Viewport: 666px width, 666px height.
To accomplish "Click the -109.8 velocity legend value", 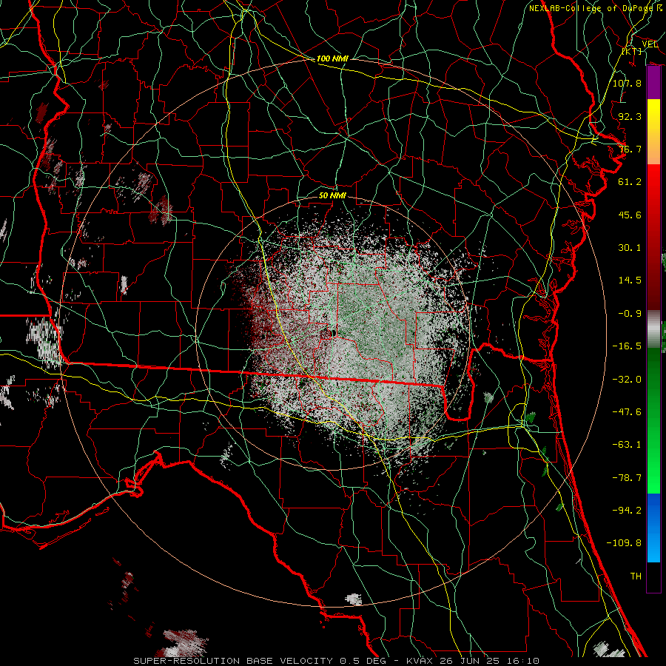I will pos(624,543).
